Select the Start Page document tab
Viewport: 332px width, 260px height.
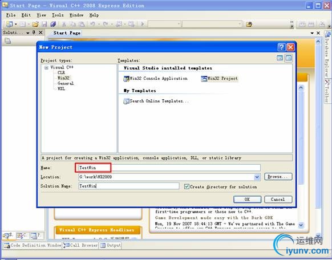click(x=67, y=33)
